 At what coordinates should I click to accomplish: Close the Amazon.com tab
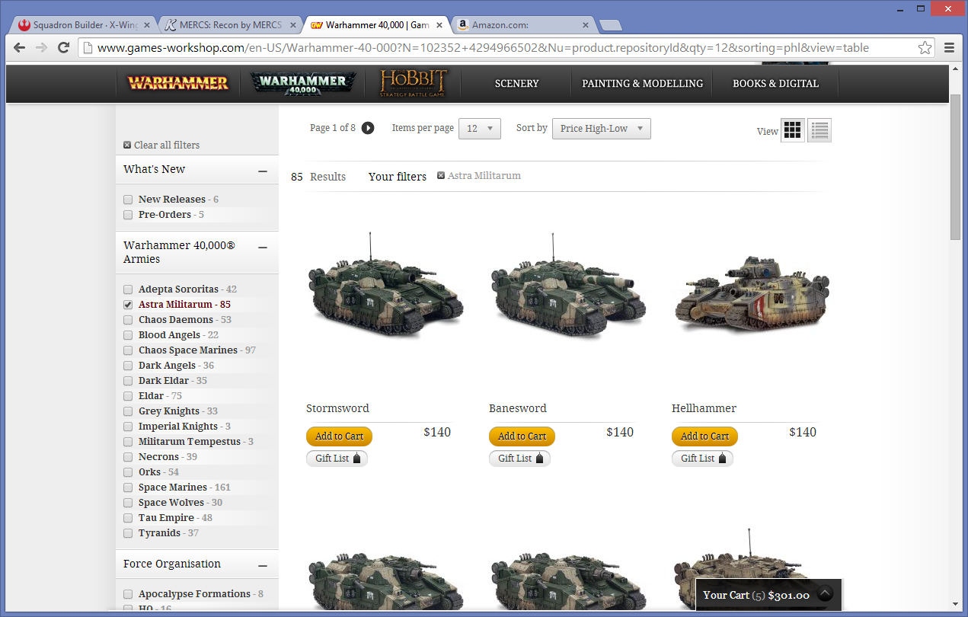pos(585,25)
